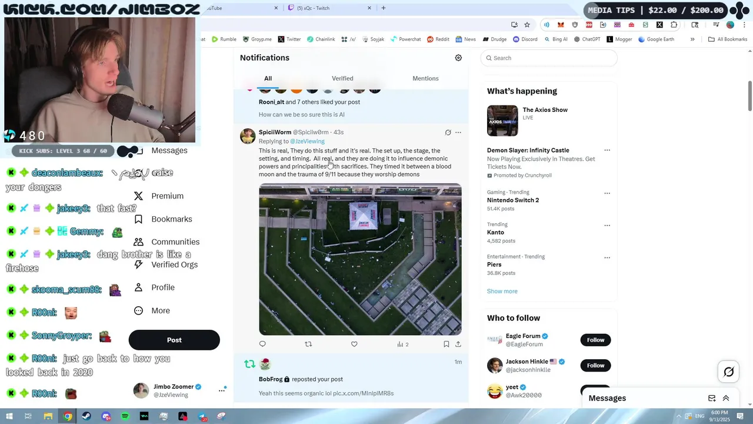This screenshot has height=424, width=753.
Task: Open Steam from the taskbar
Action: pyautogui.click(x=87, y=416)
